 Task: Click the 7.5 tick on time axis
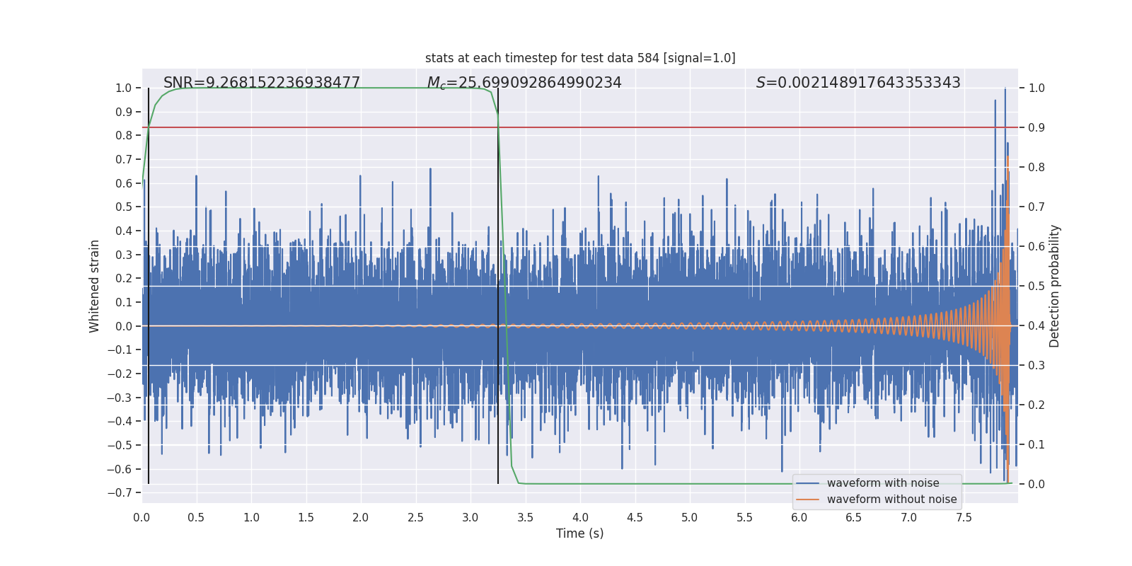pyautogui.click(x=964, y=517)
